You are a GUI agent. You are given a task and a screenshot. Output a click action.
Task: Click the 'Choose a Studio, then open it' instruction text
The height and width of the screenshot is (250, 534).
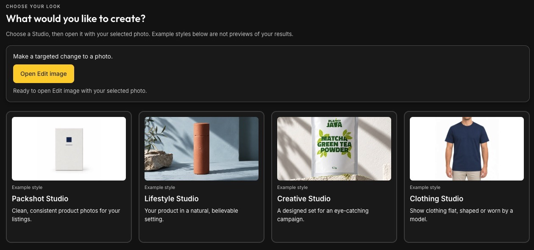click(x=150, y=34)
